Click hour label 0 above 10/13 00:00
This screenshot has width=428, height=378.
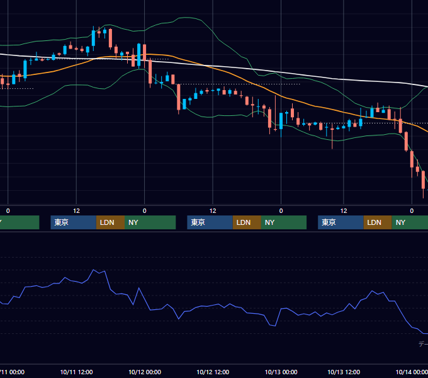[281, 211]
